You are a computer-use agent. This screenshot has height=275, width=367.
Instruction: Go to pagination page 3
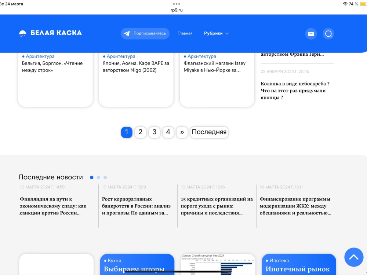[x=154, y=132]
